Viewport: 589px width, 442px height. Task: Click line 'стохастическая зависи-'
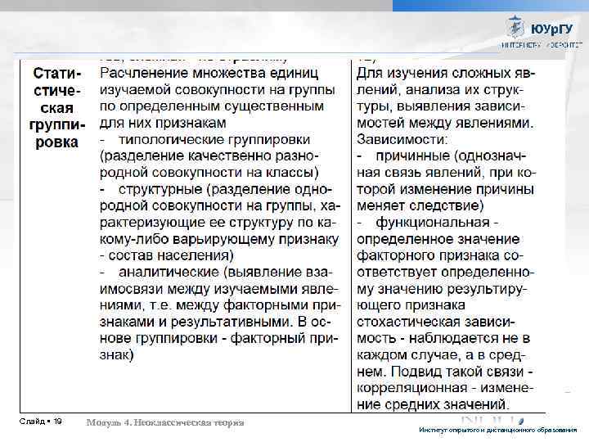(436, 322)
